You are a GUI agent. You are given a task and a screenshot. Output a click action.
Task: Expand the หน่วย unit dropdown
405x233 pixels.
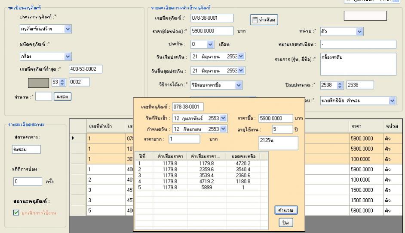[359, 31]
